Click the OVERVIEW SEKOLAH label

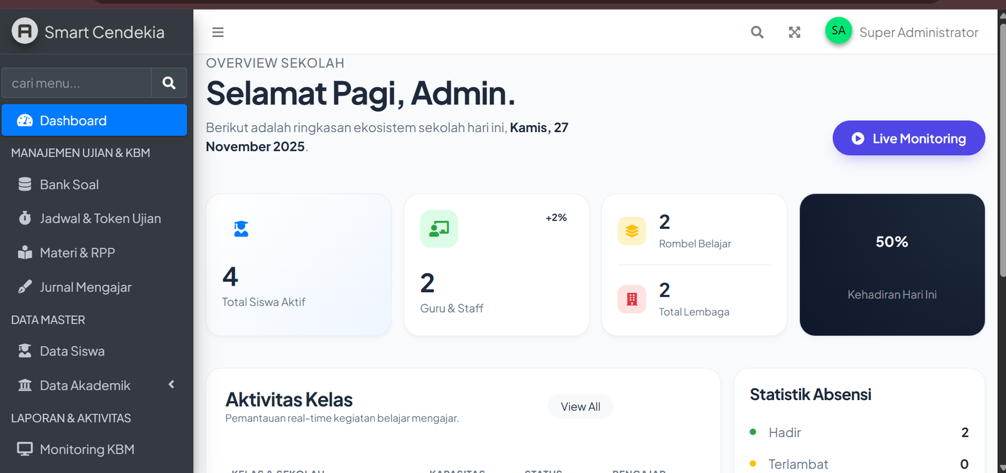pyautogui.click(x=275, y=63)
